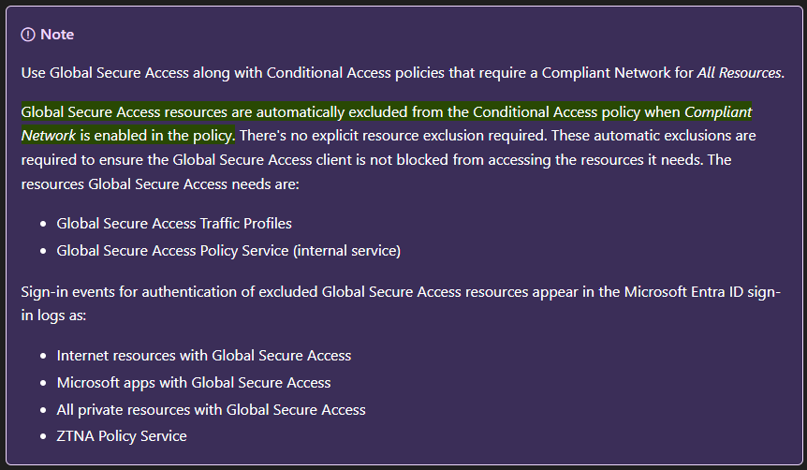Click the Note info icon

point(28,35)
